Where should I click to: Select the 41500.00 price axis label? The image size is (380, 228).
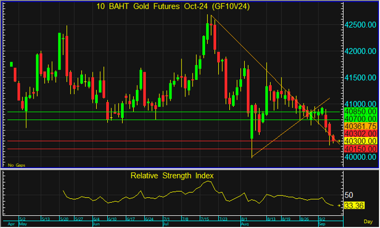point(360,78)
